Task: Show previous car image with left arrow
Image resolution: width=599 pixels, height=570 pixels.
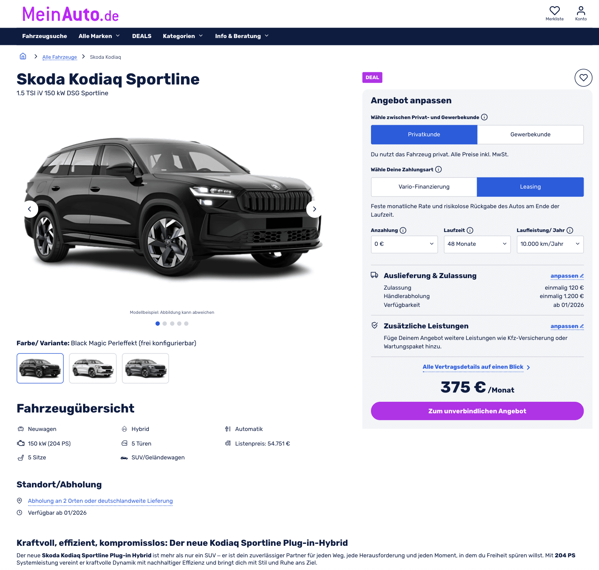Action: click(30, 209)
